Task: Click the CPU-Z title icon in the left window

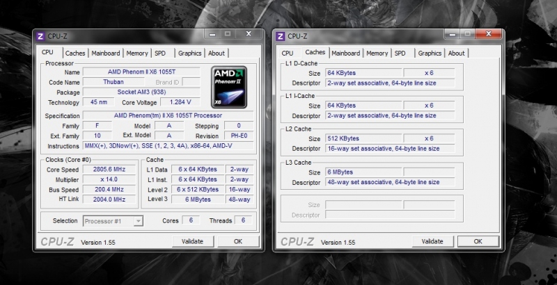Action: [x=40, y=36]
